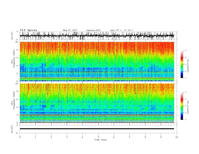Screen dimensions: 199x154
Task: Click time axis tick label "7"
Action: click(x=130, y=137)
